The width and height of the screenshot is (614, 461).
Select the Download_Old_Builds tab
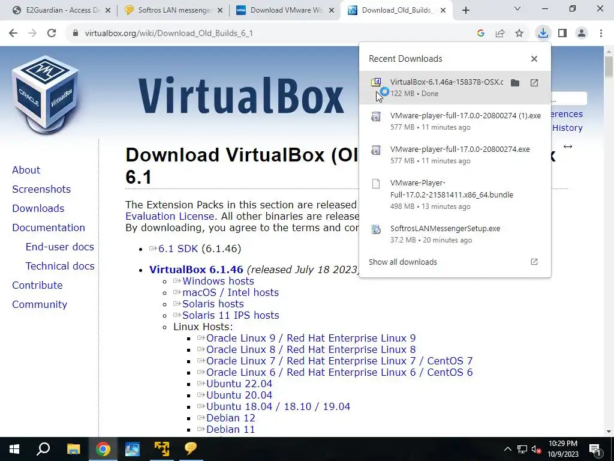tap(397, 10)
